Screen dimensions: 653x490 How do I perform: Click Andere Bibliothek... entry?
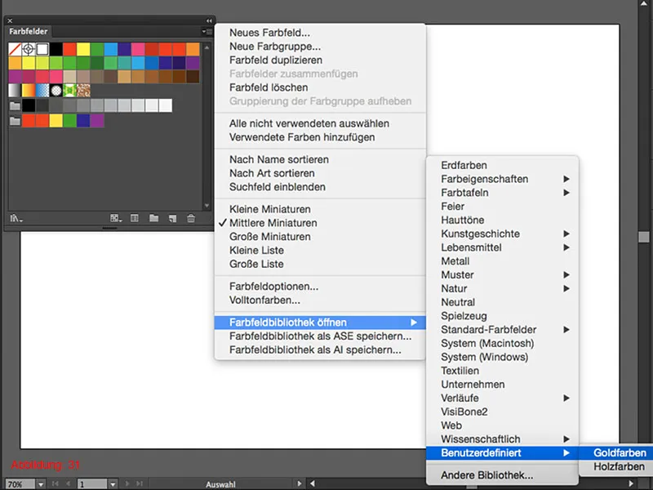click(502, 475)
